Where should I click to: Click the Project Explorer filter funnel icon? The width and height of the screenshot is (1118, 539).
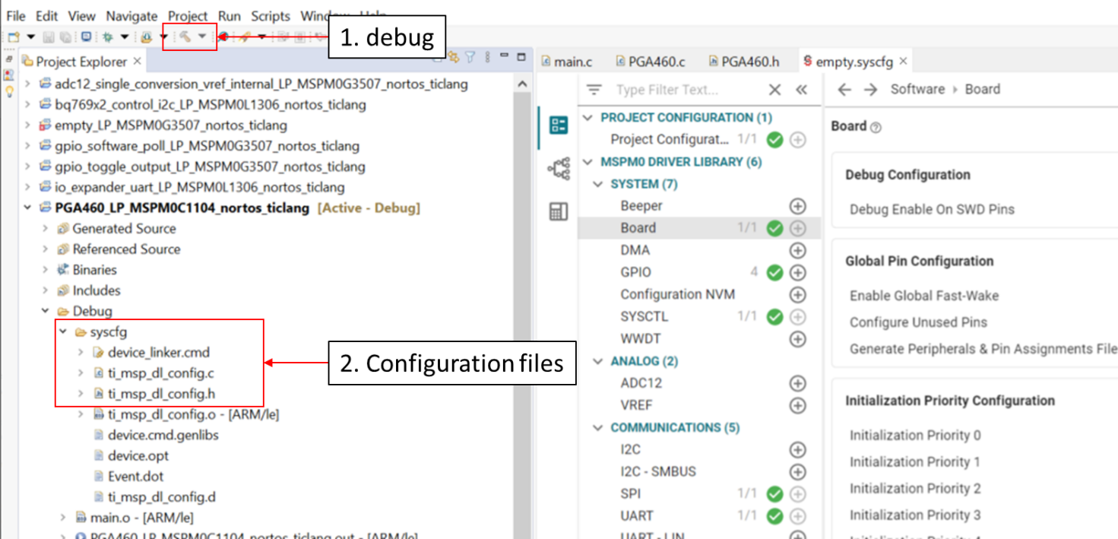click(x=470, y=58)
